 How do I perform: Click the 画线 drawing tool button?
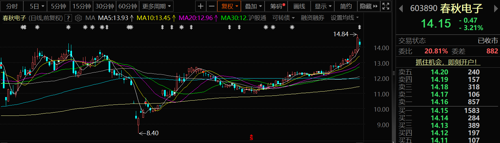(x=299, y=6)
